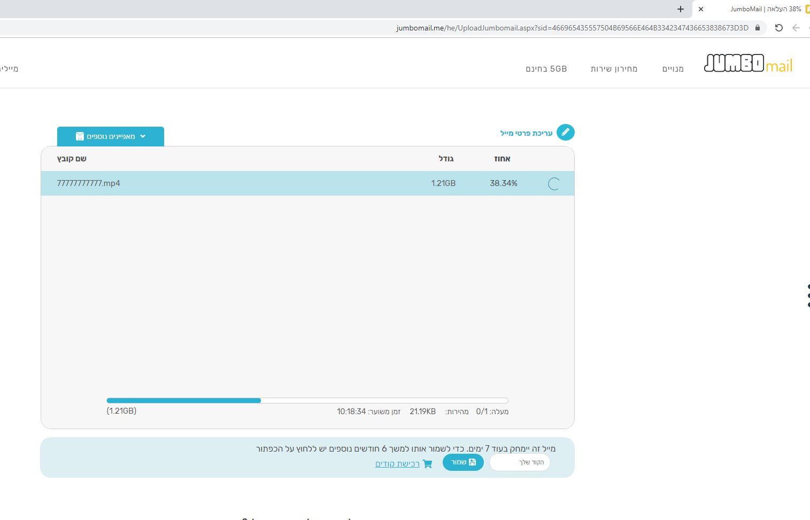Open the מנויים menu item
Screen dimensions: 810x520
coord(673,69)
